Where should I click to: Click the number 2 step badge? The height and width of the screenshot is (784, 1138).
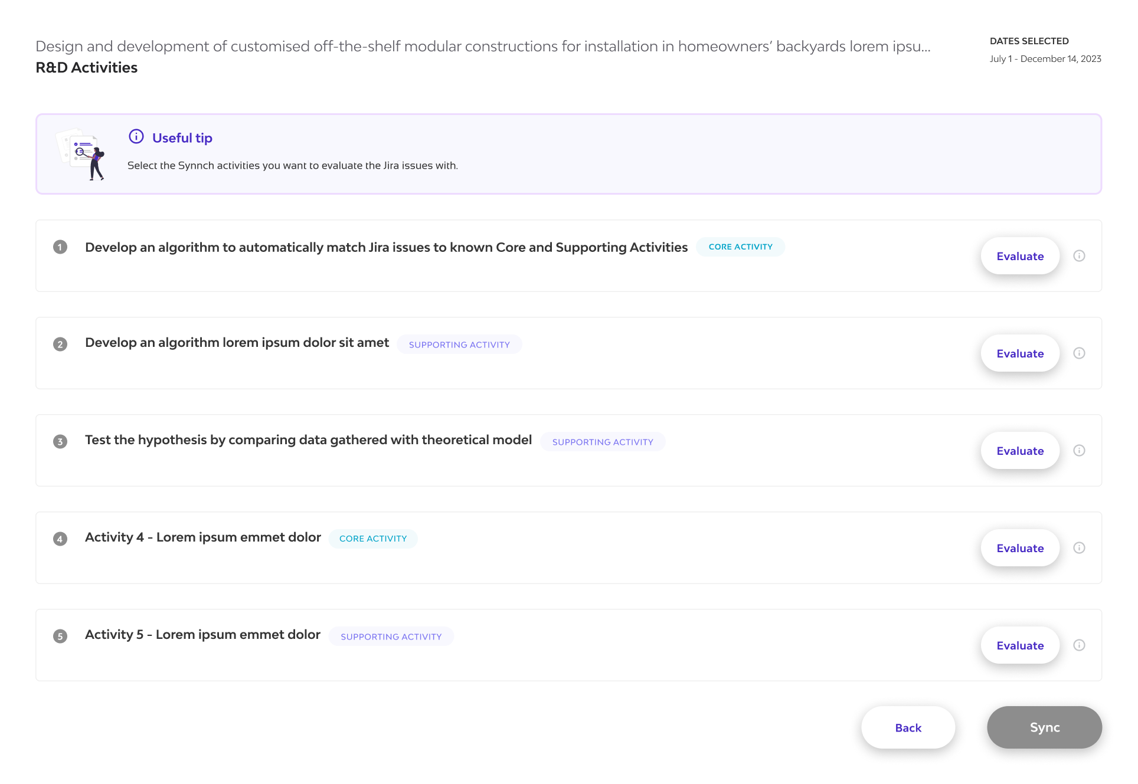60,345
